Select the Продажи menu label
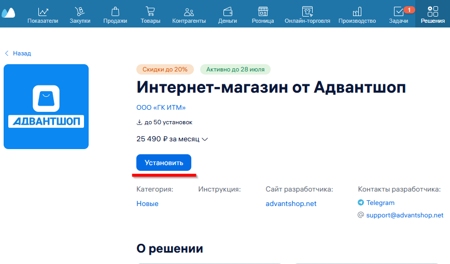The image size is (450, 264). tap(115, 21)
